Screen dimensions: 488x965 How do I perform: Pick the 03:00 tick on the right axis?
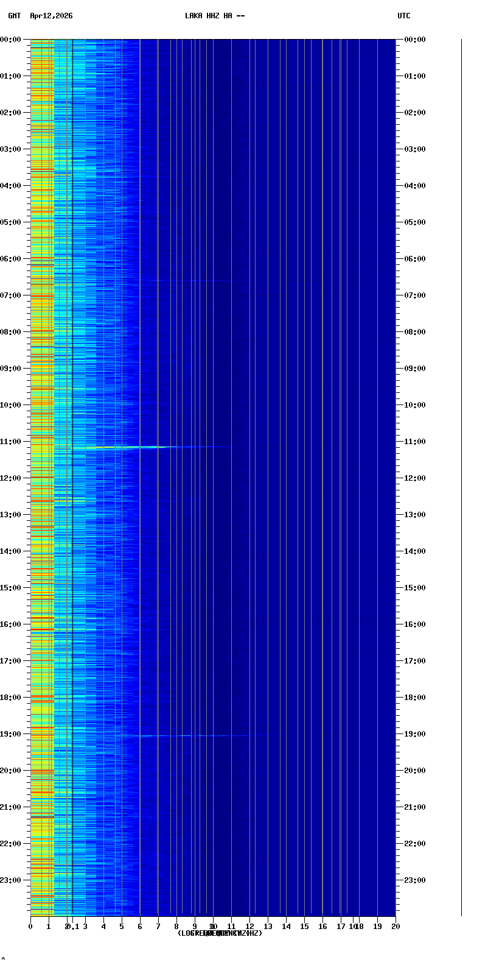point(415,149)
